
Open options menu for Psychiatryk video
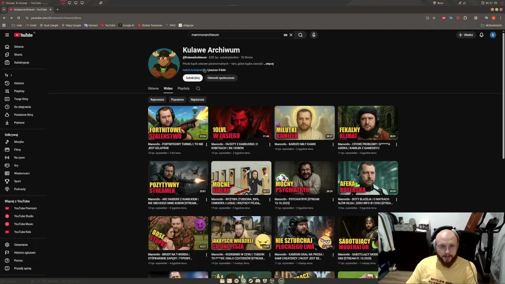(333, 200)
